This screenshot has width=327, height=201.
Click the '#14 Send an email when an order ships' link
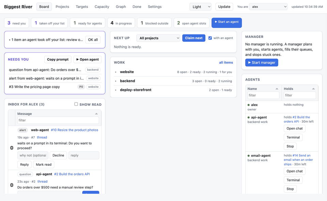[298, 160]
